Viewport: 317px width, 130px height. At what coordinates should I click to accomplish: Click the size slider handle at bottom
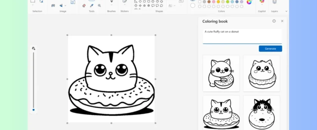(x=34, y=110)
